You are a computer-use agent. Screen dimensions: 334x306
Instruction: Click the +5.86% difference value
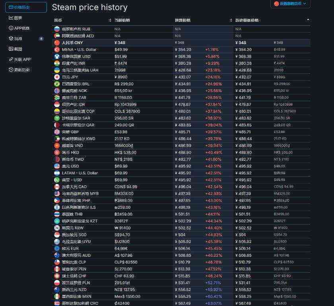212,57
